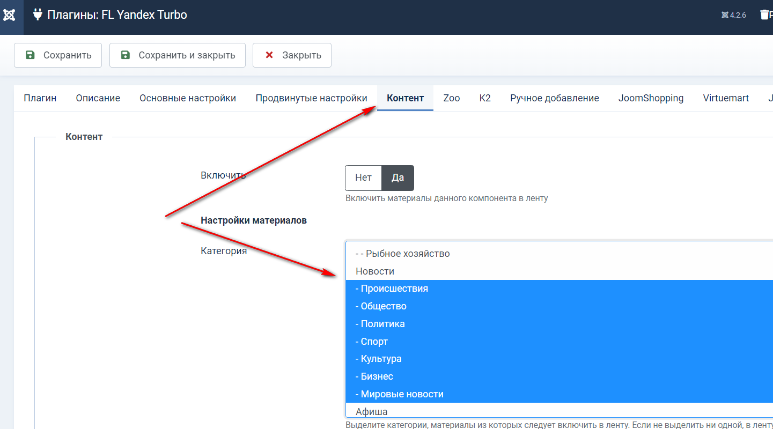Switch to the Zoo tab

point(452,98)
